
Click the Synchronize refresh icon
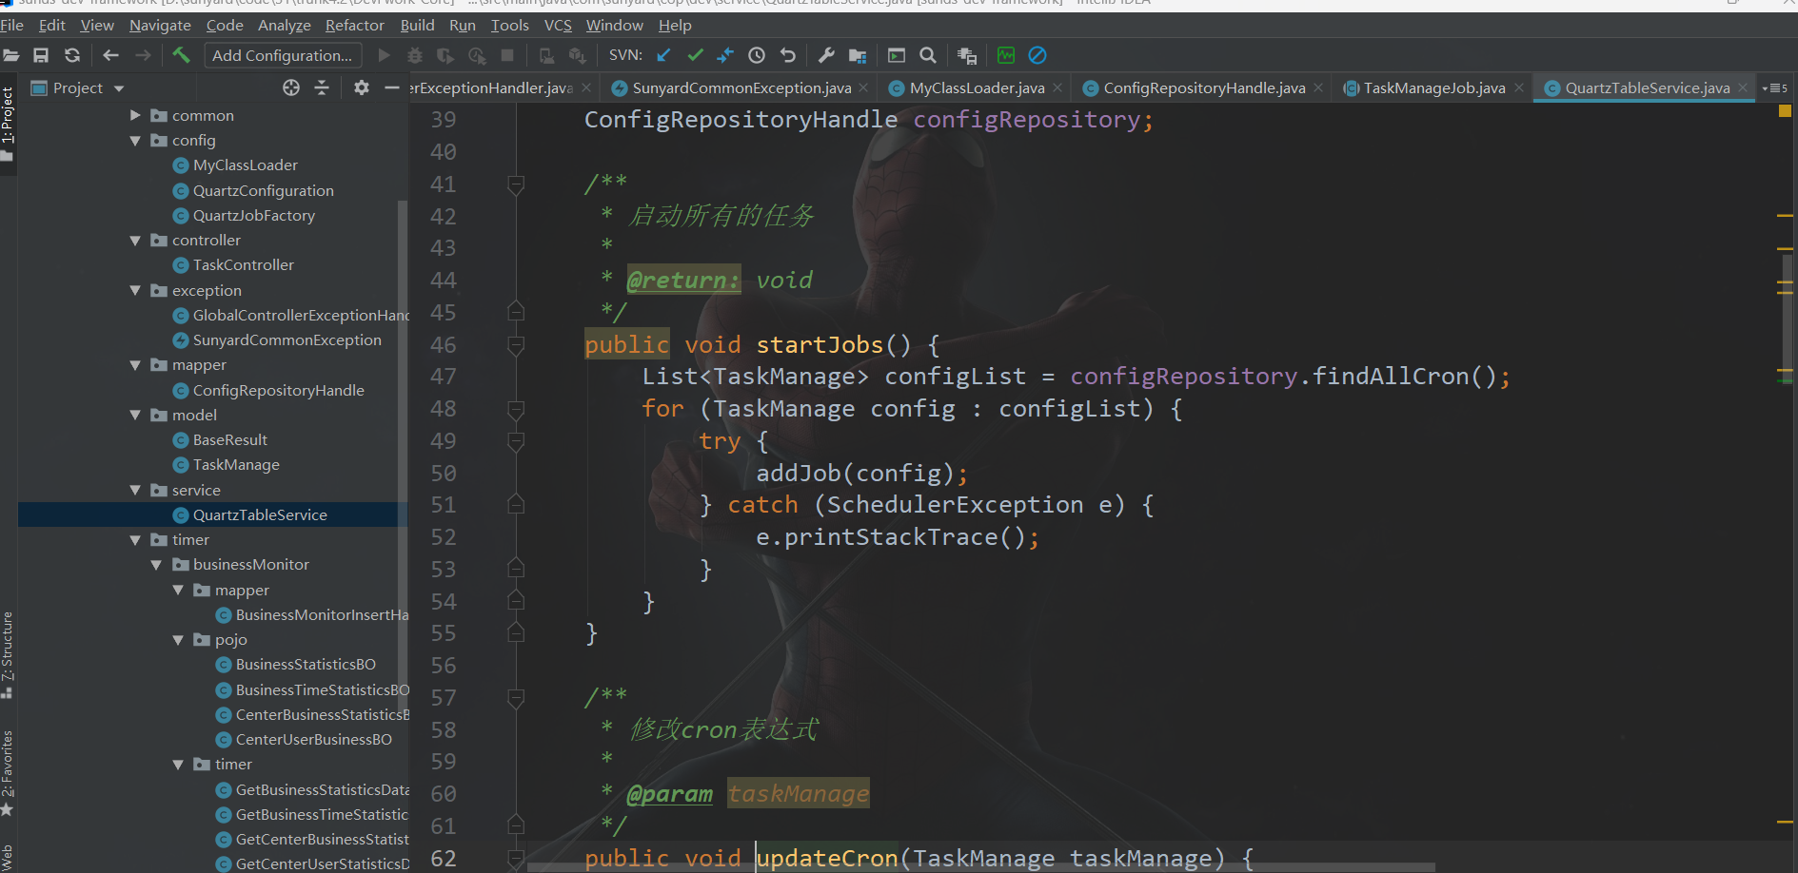[72, 55]
